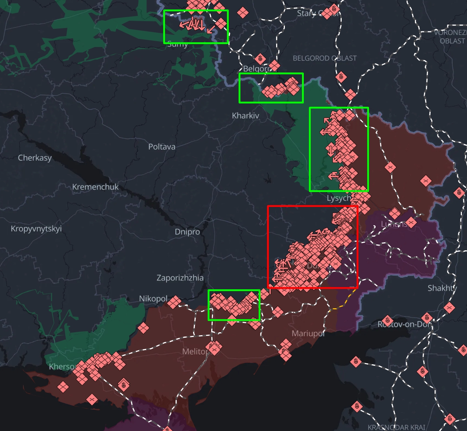Select the unit marker beside the Nikopol label
Screen dimensions: 467x431
point(174,302)
